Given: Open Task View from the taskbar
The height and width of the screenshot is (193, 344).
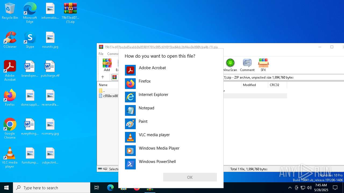Looking at the screenshot, I should pos(97,188).
